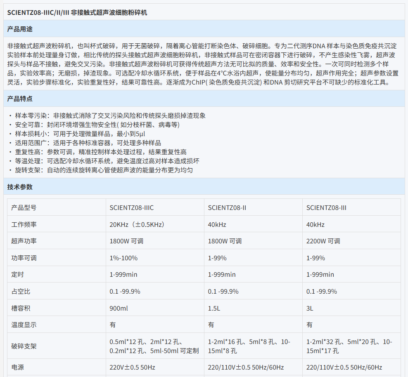Image resolution: width=408 pixels, height=377 pixels.
Task: Click the 2200W 可调 power cell
Action: [x=323, y=241]
